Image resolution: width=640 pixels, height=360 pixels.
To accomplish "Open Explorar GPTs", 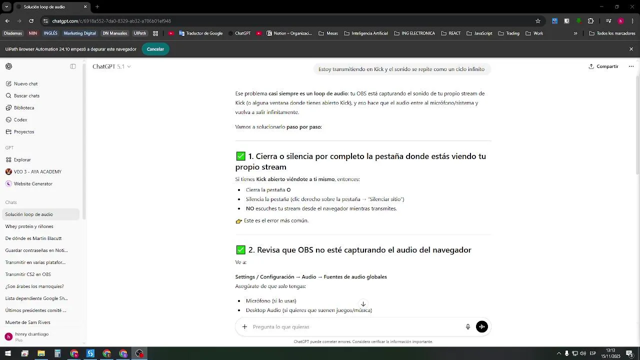I will [40, 160].
